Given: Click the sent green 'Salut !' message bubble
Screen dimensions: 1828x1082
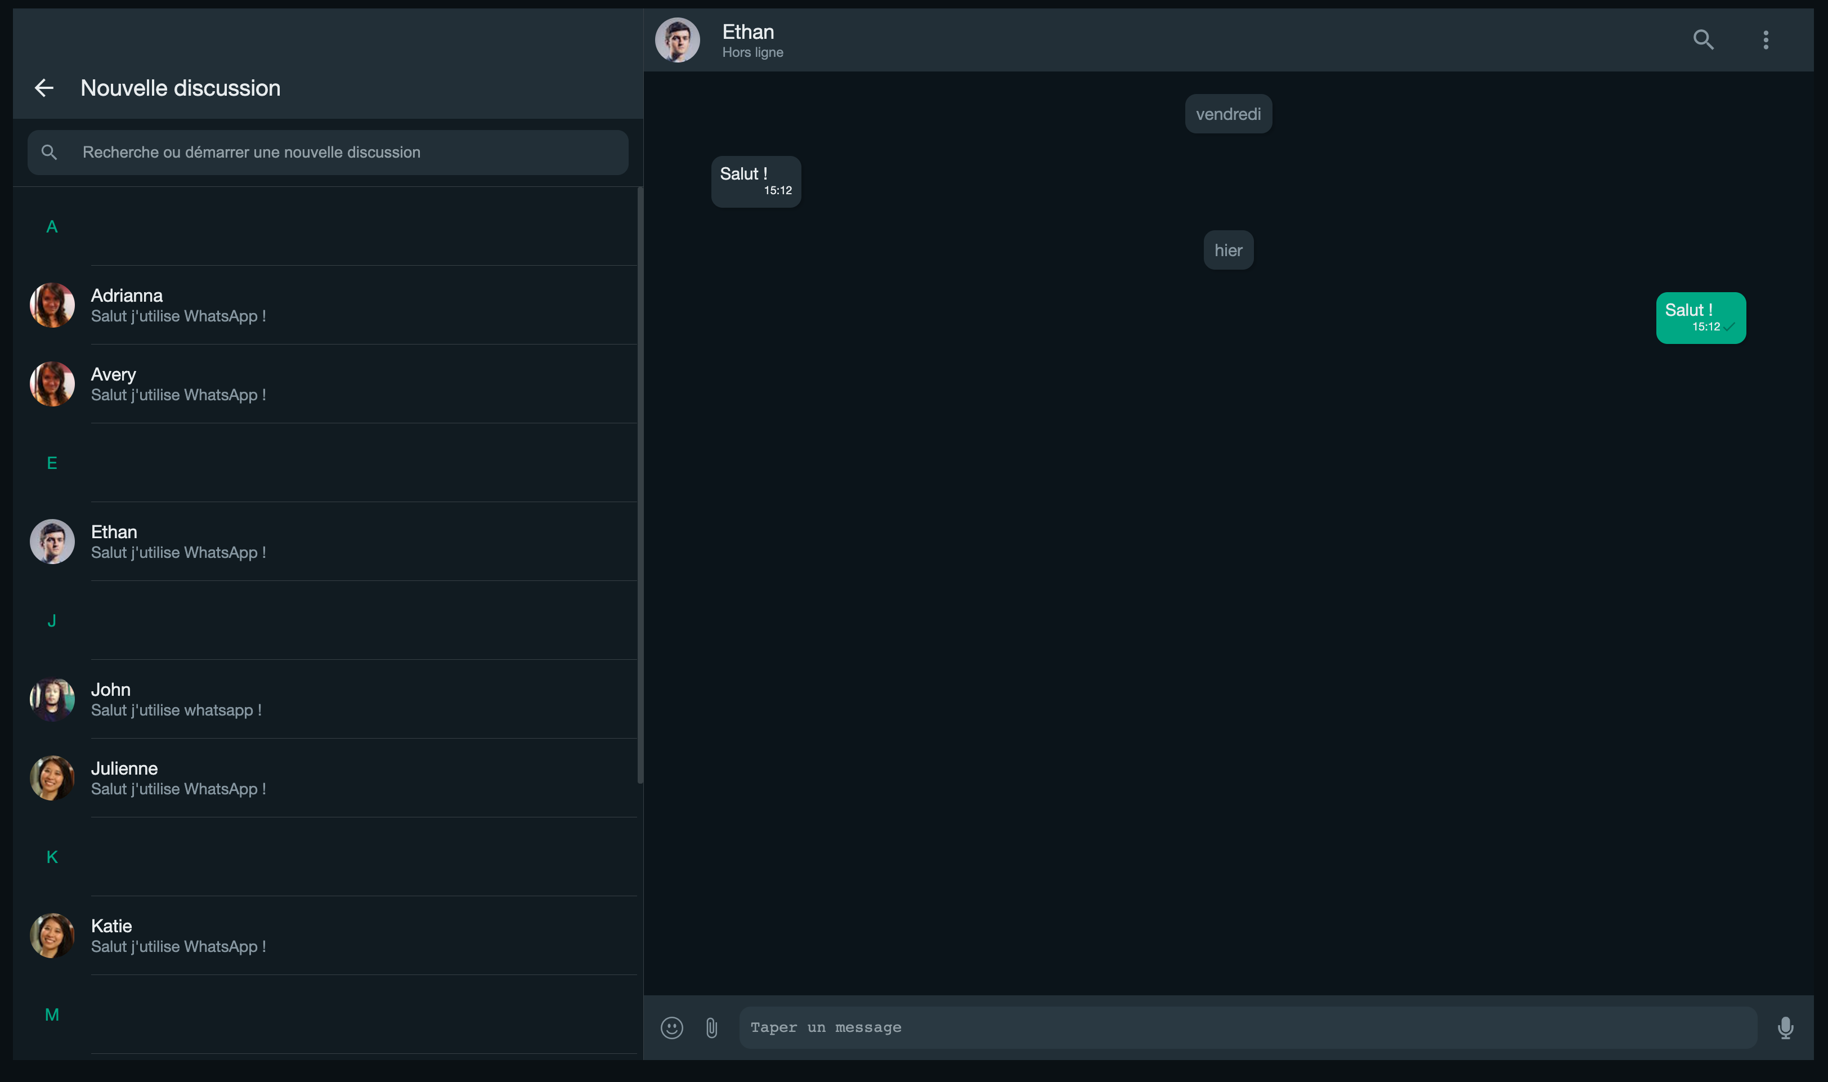Looking at the screenshot, I should tap(1700, 318).
